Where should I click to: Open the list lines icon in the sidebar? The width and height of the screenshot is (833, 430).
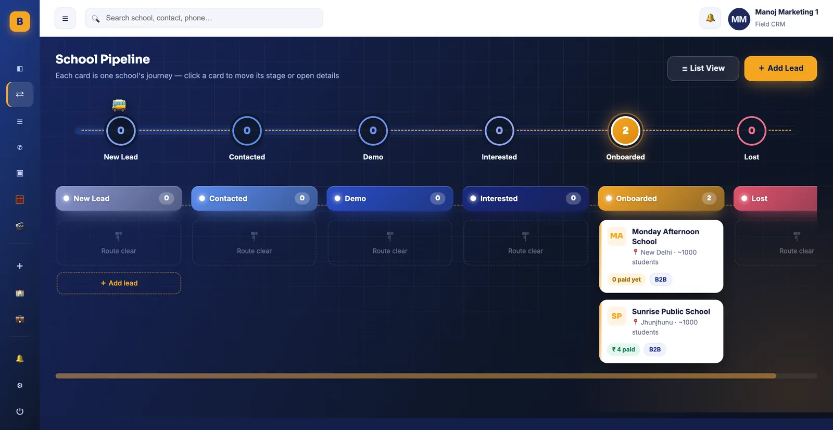[x=20, y=122]
